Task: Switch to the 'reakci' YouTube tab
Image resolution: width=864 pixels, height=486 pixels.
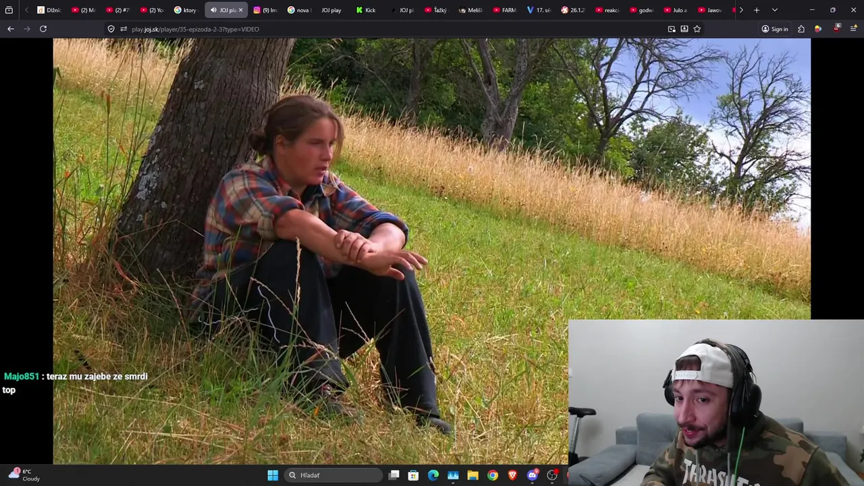Action: (608, 10)
